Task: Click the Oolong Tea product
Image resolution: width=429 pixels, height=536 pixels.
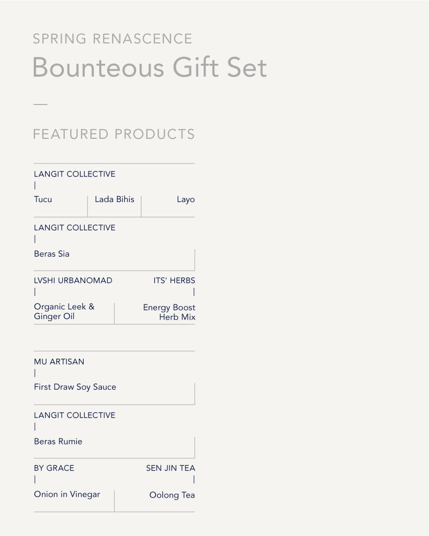Action: click(x=172, y=495)
